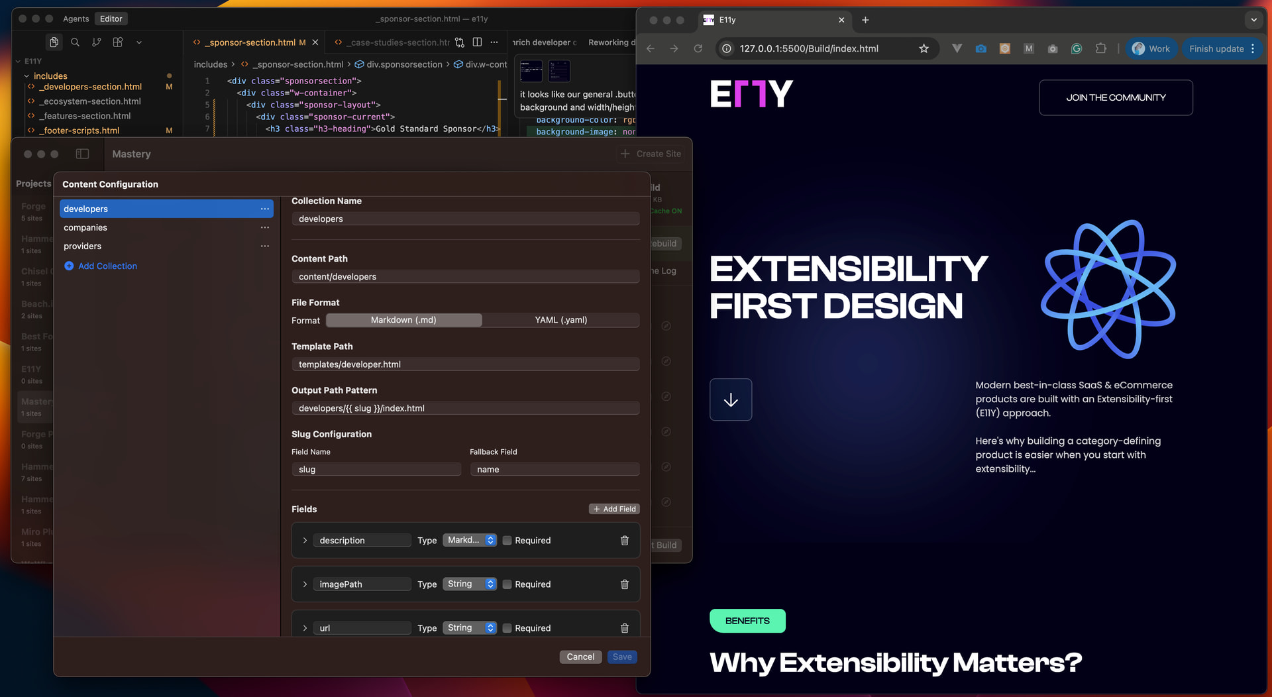Viewport: 1272px width, 697px height.
Task: Click the Content Path input field
Action: 465,277
